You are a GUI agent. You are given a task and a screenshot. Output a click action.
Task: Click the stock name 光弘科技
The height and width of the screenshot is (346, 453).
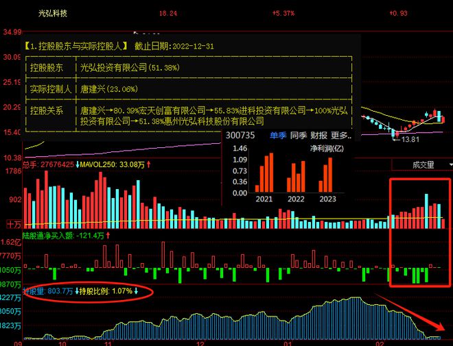pyautogui.click(x=53, y=13)
